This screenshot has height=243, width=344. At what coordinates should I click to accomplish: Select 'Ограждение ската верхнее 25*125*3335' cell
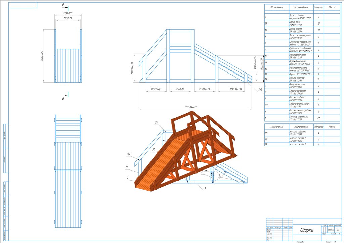(x=301, y=63)
